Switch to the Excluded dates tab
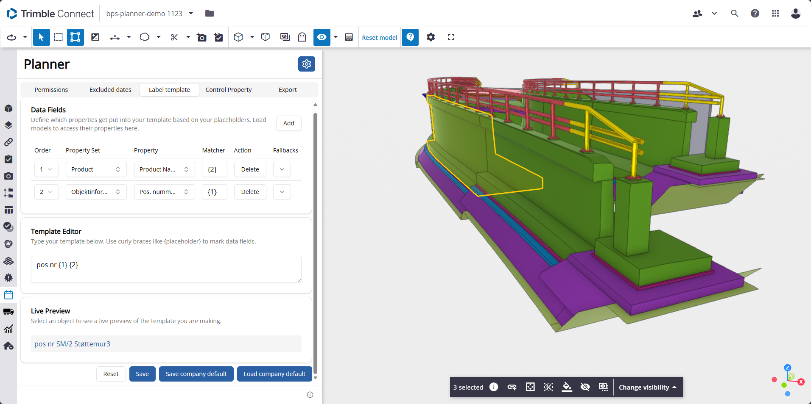811x404 pixels. tap(110, 90)
